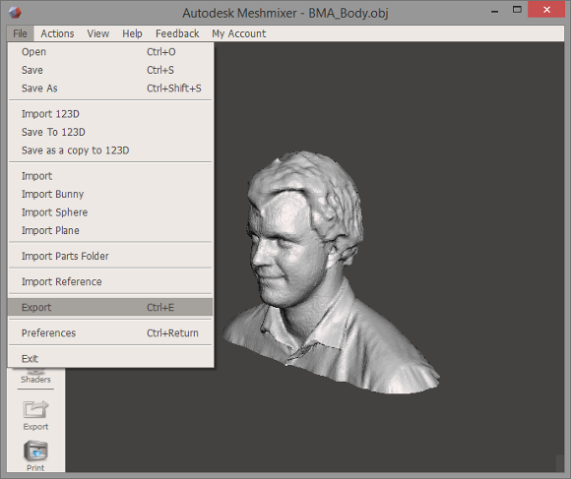Click the Print icon in left sidebar
571x479 pixels.
35,451
